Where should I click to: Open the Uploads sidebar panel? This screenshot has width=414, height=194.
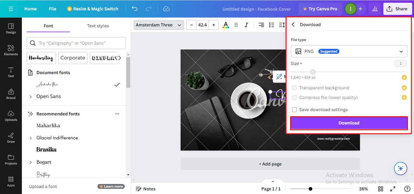11,116
